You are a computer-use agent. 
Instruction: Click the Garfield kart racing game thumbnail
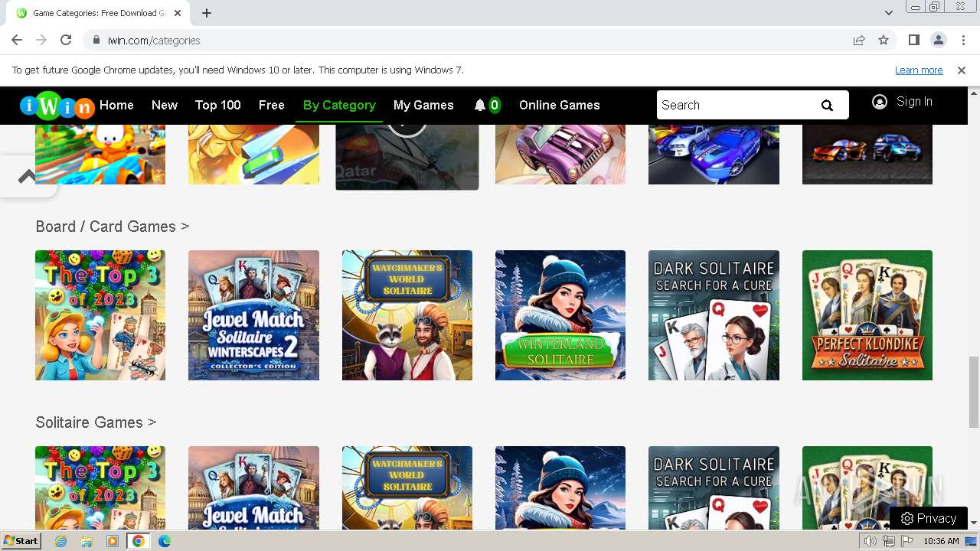pos(100,155)
